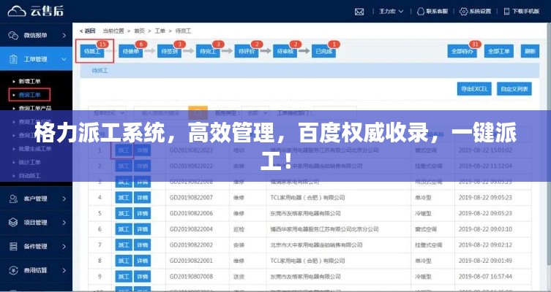Click 详情 for order GD20190822001
Image resolution: width=551 pixels, height=292 pixels.
[x=142, y=261]
